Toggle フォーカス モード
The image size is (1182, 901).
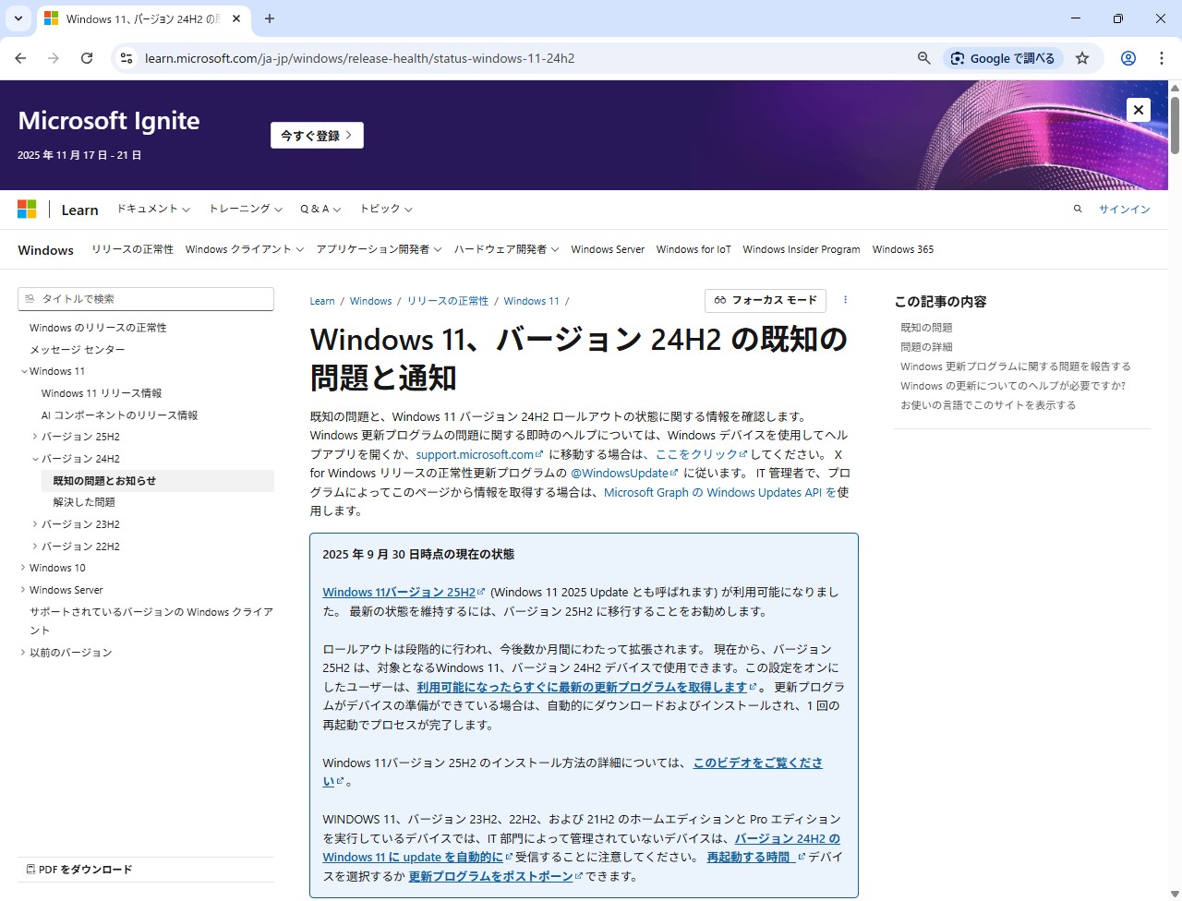tap(766, 300)
